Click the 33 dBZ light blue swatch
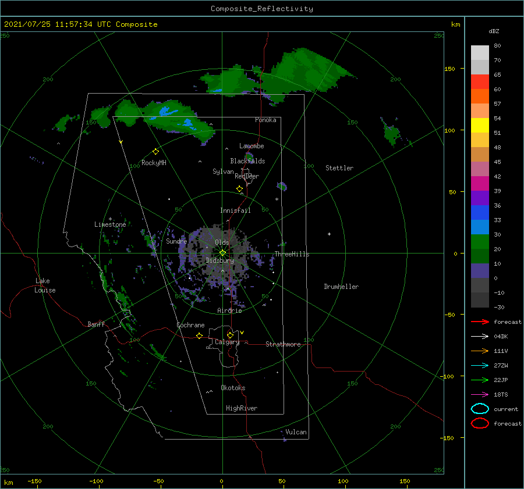 coord(480,227)
